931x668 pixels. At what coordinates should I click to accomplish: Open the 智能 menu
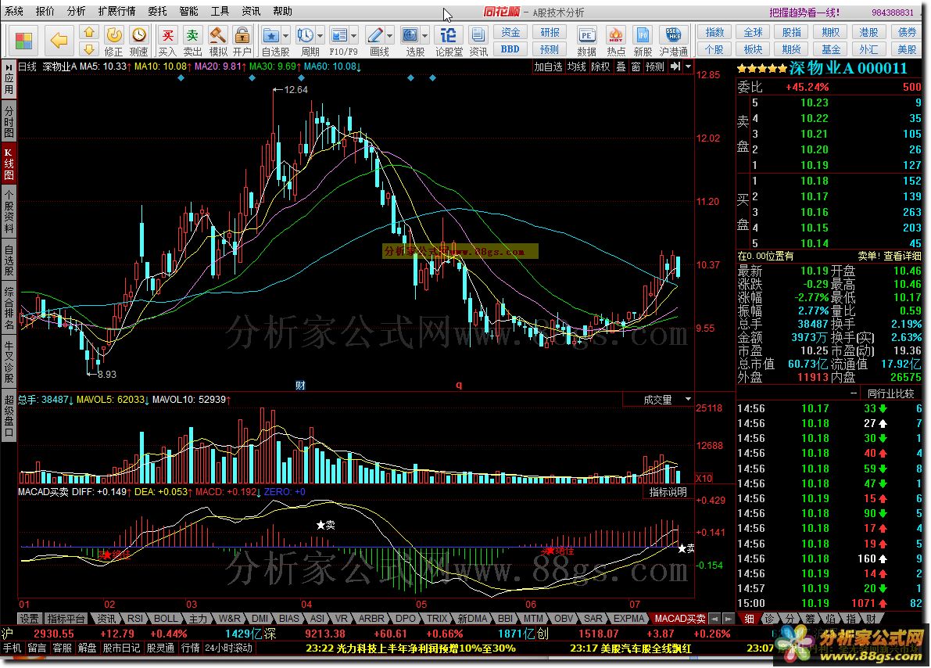pos(189,11)
